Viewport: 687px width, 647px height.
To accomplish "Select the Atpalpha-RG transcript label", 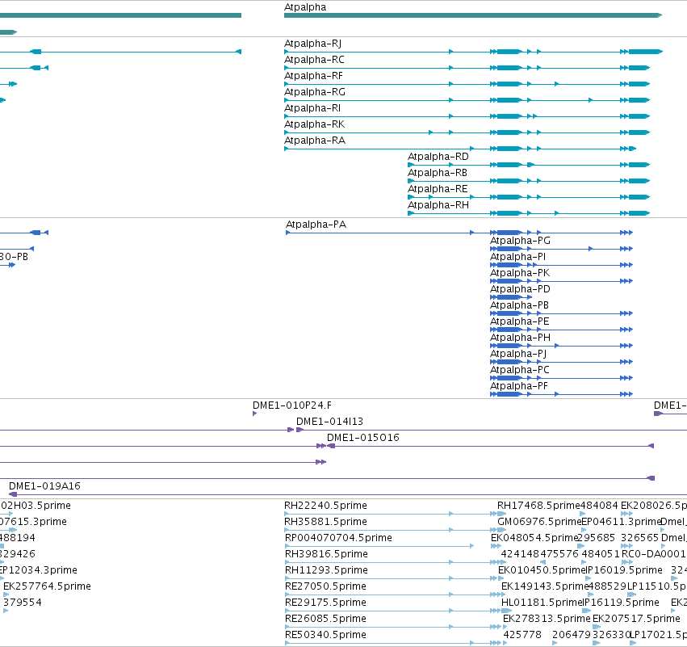I will point(315,92).
